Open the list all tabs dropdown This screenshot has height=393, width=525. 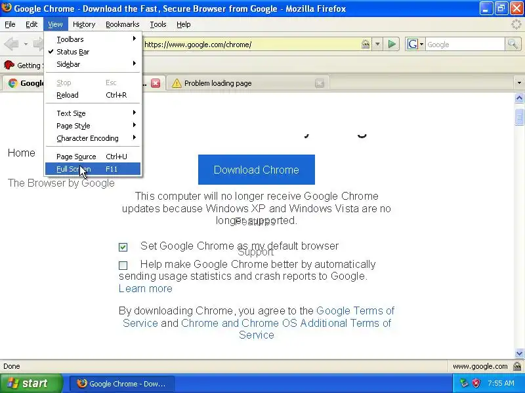click(x=519, y=83)
